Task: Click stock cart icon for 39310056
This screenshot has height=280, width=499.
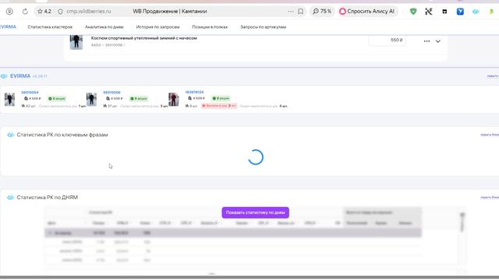Action: (x=105, y=106)
